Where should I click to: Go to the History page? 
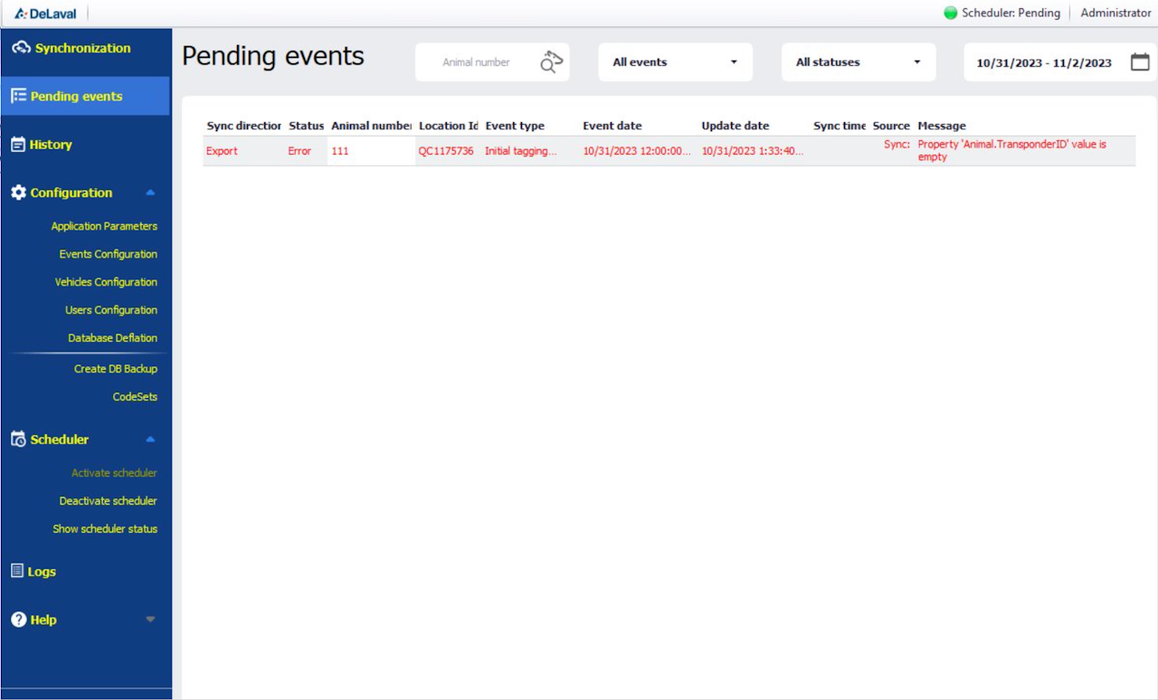[x=51, y=144]
